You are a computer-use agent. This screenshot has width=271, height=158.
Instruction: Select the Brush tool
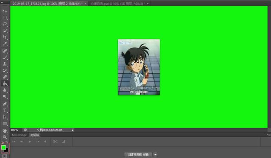click(x=5, y=57)
